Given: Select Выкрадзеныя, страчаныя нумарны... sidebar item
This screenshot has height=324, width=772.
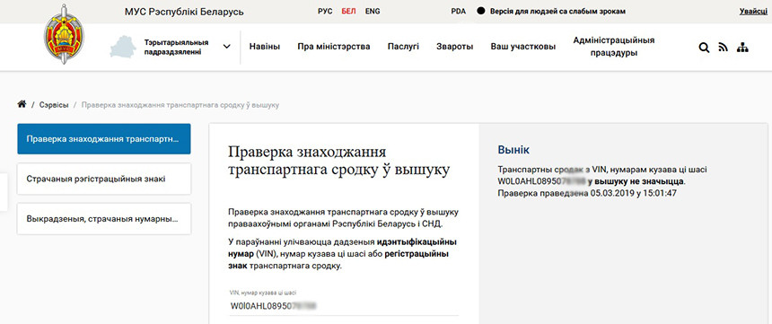Looking at the screenshot, I should coord(104,219).
